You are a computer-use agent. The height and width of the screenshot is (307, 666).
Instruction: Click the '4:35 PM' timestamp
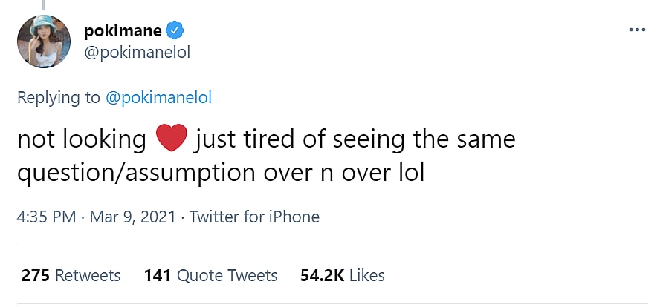48,217
